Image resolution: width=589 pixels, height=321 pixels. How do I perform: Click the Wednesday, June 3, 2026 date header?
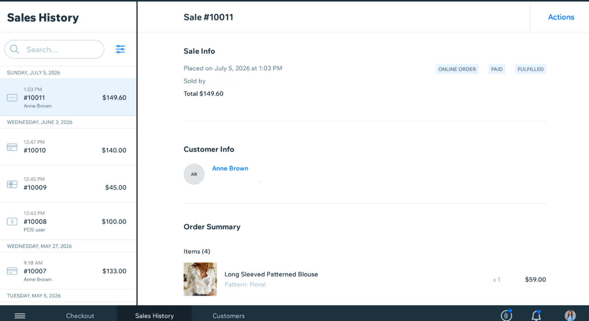pos(40,122)
